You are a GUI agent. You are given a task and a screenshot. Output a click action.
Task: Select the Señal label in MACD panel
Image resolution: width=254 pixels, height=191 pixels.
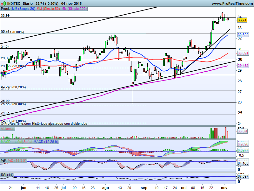pyautogui.click(x=28, y=142)
